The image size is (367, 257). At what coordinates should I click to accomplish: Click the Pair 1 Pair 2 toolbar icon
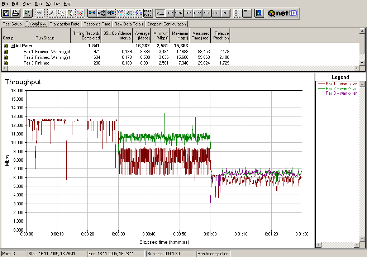148,13
